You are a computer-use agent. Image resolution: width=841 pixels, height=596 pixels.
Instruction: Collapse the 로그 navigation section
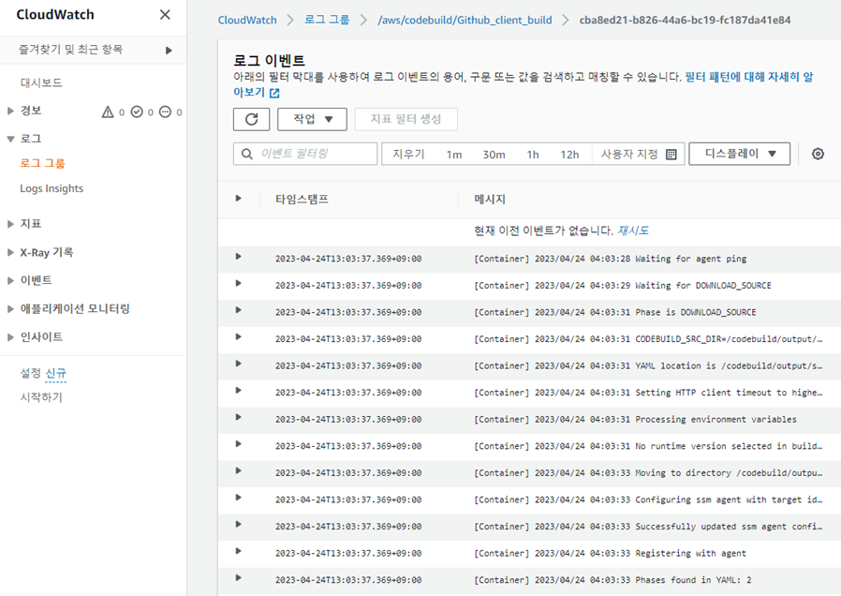(x=10, y=139)
